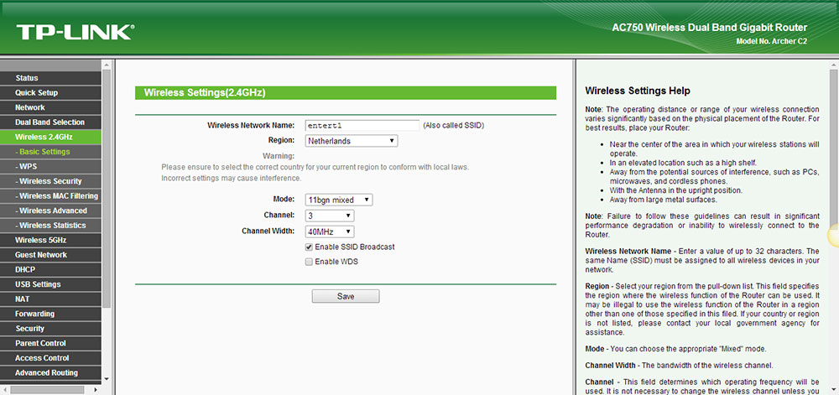This screenshot has height=395, width=839.
Task: Click the TP-LINK logo
Action: pyautogui.click(x=75, y=32)
